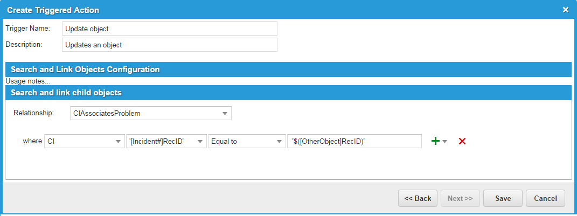Click the Trigger Name text field

169,29
